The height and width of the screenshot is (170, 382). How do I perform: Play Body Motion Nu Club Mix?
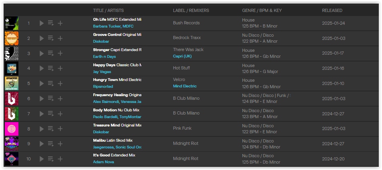[42, 113]
